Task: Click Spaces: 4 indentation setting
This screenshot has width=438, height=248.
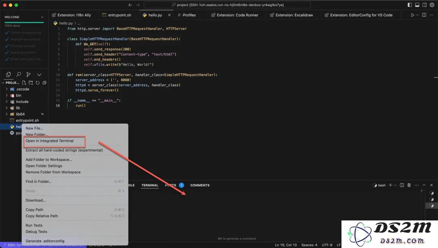Action: click(309, 245)
